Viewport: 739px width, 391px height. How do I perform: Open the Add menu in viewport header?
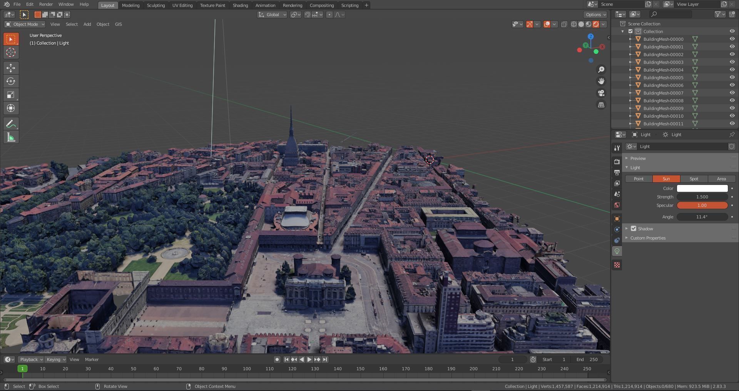pos(87,24)
